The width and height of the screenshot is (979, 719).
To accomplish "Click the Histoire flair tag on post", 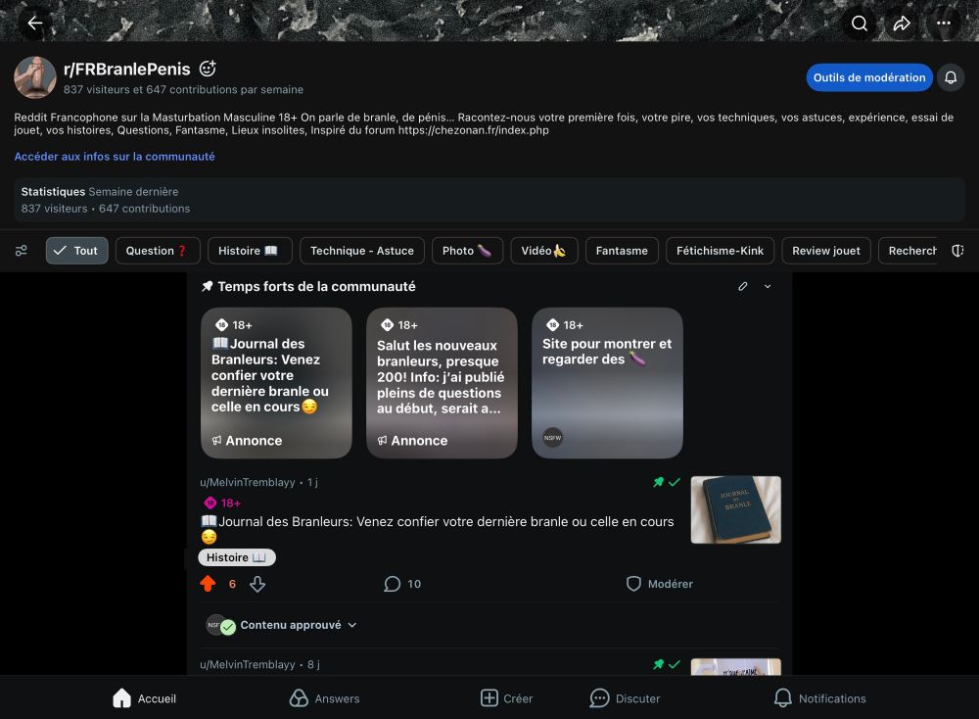I will point(237,557).
